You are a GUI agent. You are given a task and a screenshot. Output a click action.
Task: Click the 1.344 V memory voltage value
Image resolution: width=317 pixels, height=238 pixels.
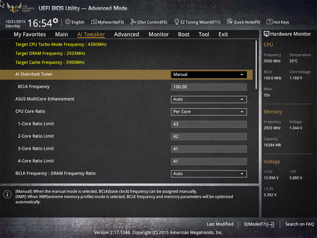coord(296,128)
